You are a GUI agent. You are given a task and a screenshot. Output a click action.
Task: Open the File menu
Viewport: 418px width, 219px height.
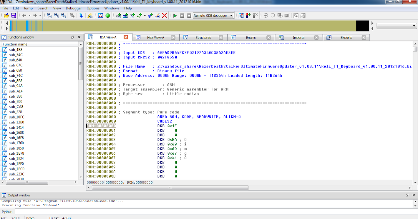tap(5, 8)
